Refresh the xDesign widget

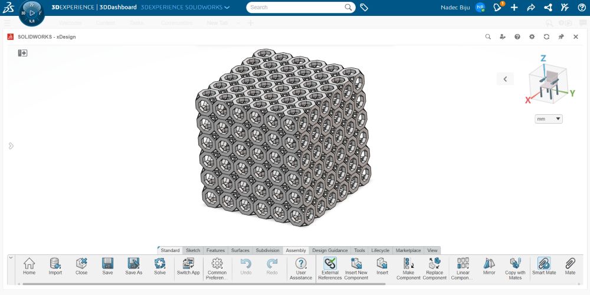click(x=546, y=37)
